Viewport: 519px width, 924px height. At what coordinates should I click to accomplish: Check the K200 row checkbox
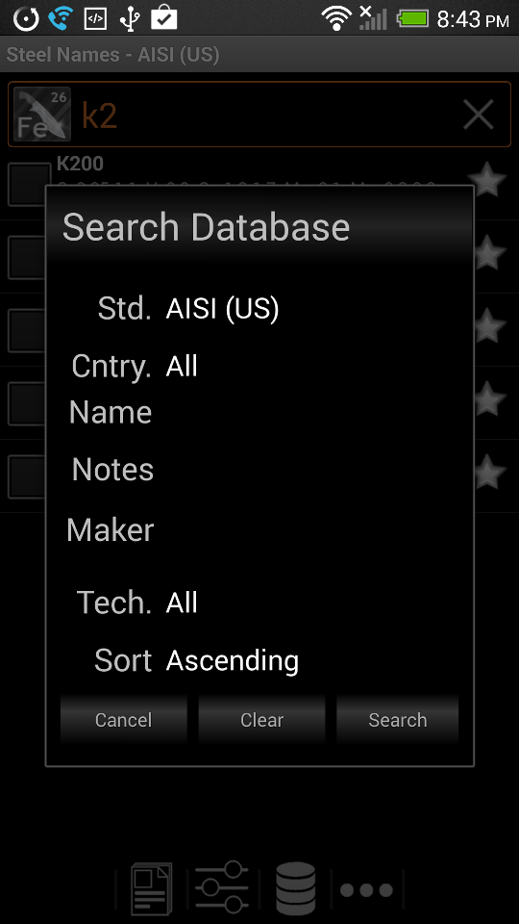click(x=28, y=185)
